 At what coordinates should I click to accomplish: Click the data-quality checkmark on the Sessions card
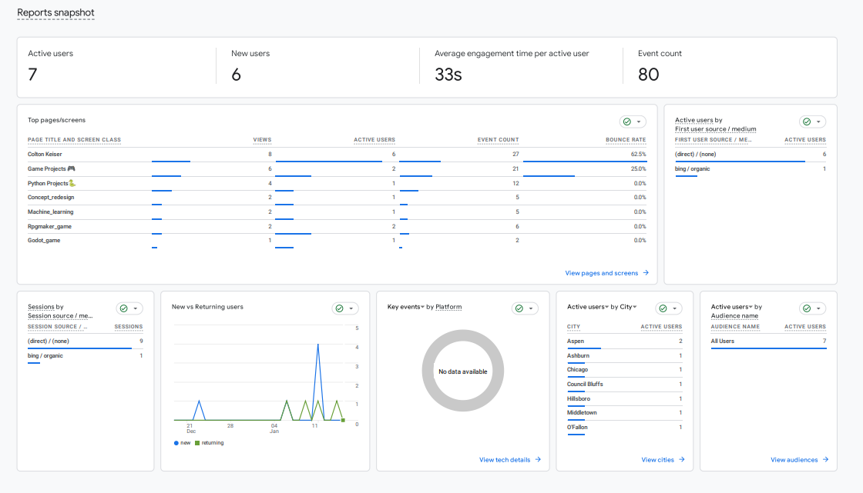(125, 308)
